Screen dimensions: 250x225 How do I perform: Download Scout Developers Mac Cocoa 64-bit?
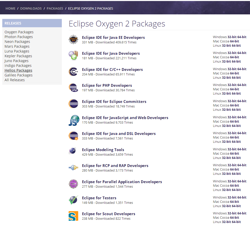pyautogui.click(x=235, y=218)
